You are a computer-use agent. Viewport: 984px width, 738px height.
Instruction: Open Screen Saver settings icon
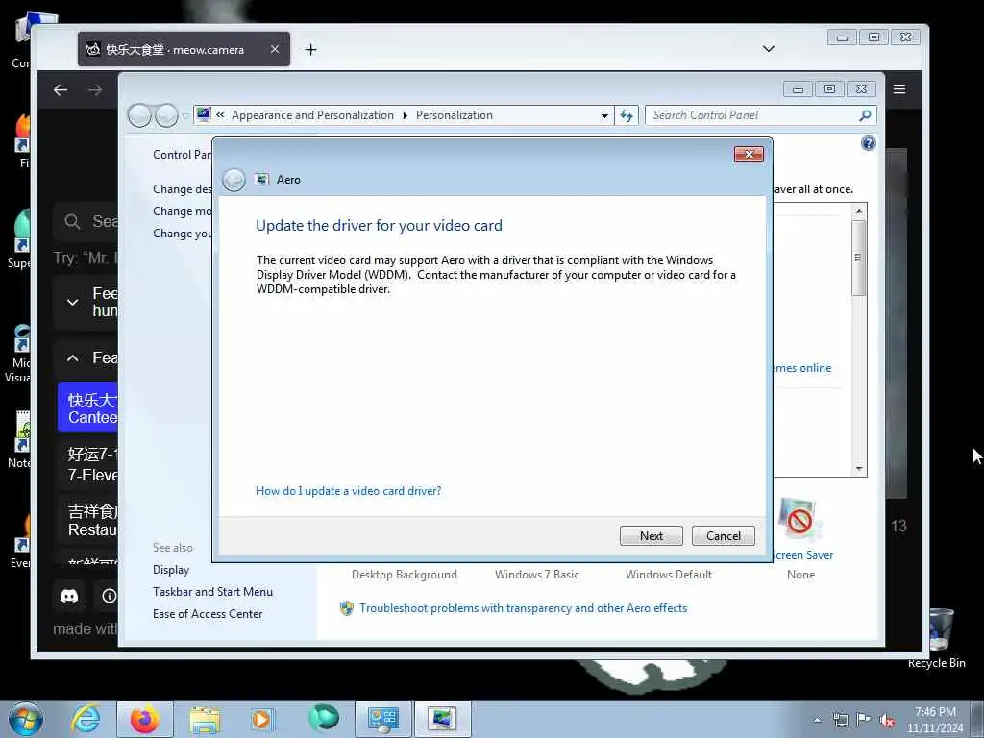(799, 520)
